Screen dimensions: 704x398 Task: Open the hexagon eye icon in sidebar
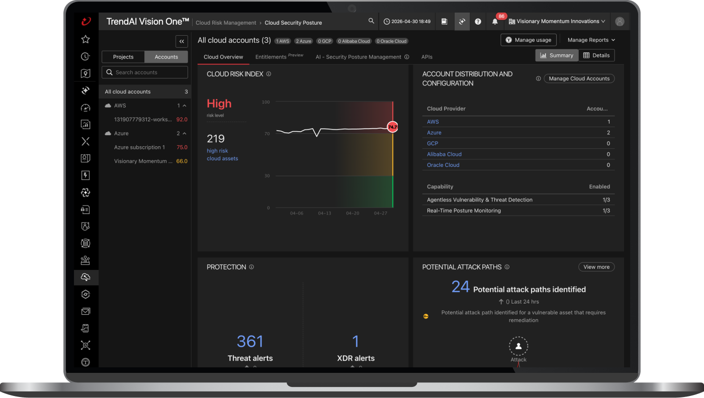pos(85,294)
